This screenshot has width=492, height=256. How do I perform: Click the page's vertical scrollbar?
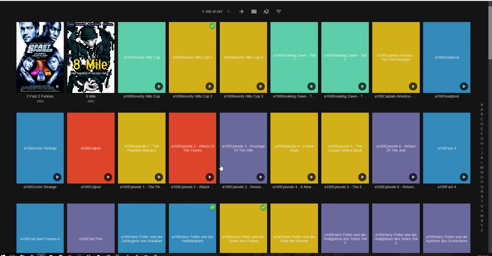point(490,33)
